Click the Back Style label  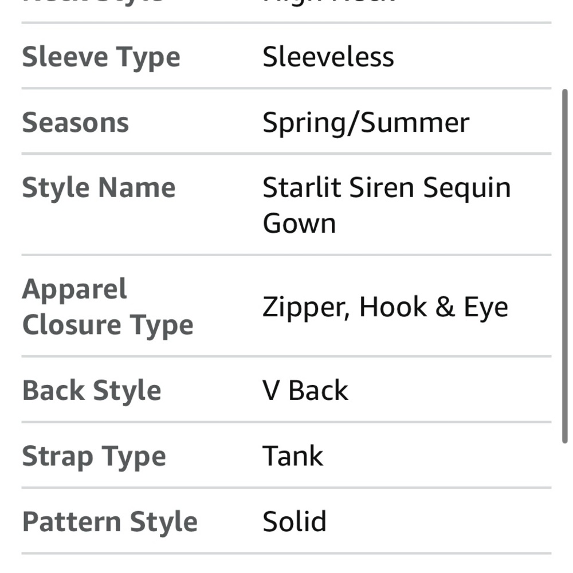[x=92, y=391]
